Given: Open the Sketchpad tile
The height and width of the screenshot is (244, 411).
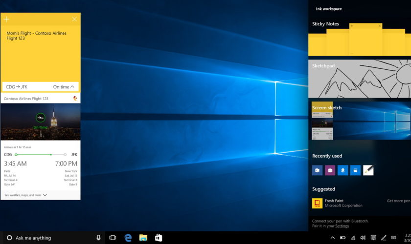Looking at the screenshot, I should click(x=360, y=79).
